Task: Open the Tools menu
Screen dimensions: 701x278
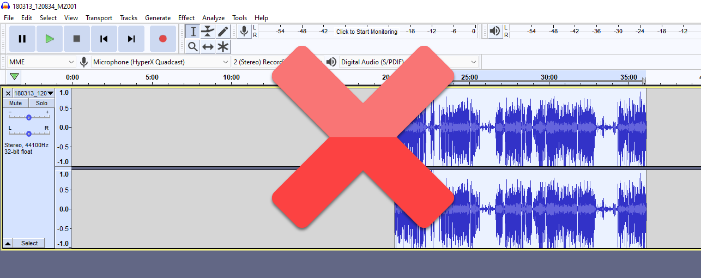Action: [x=239, y=18]
